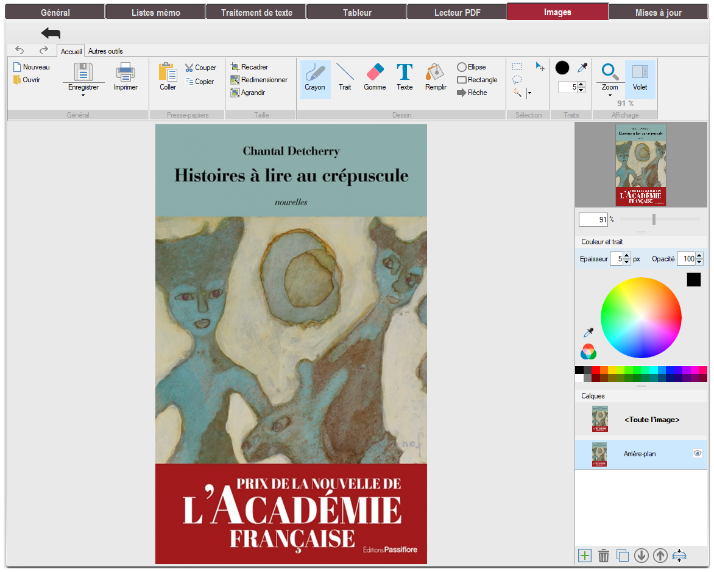714x572 pixels.
Task: Move layer down in Calques
Action: click(641, 556)
